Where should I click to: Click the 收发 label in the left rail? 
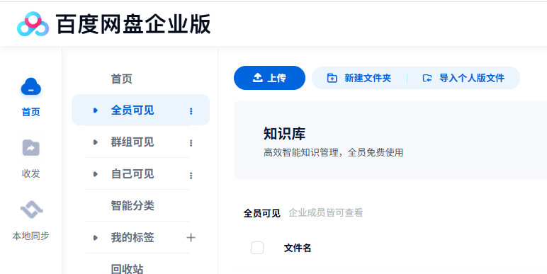[x=31, y=173]
